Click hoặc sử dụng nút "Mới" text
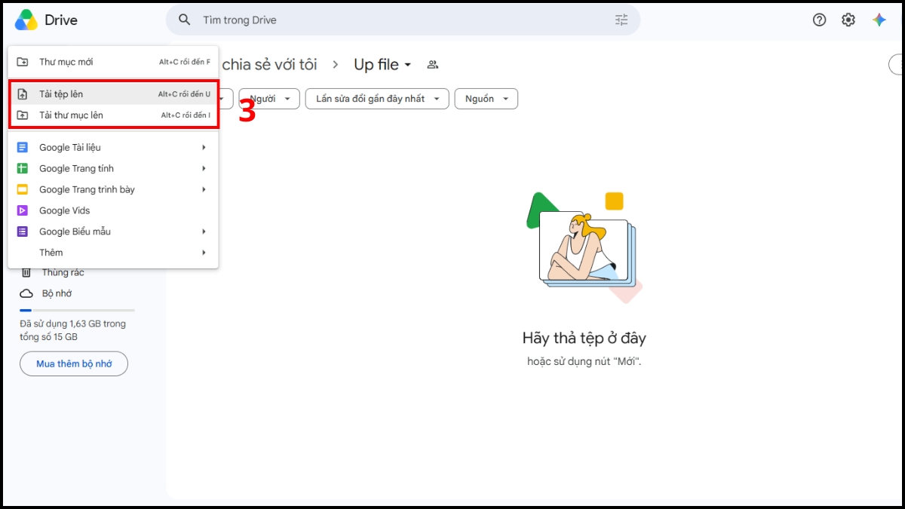 584,361
